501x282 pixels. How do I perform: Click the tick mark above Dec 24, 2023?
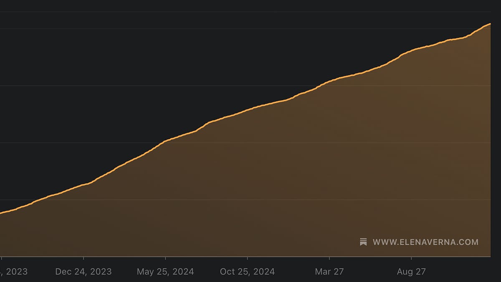[83, 258]
